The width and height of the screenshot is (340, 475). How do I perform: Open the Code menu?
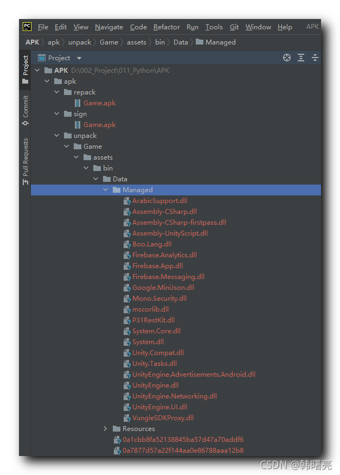pos(138,27)
